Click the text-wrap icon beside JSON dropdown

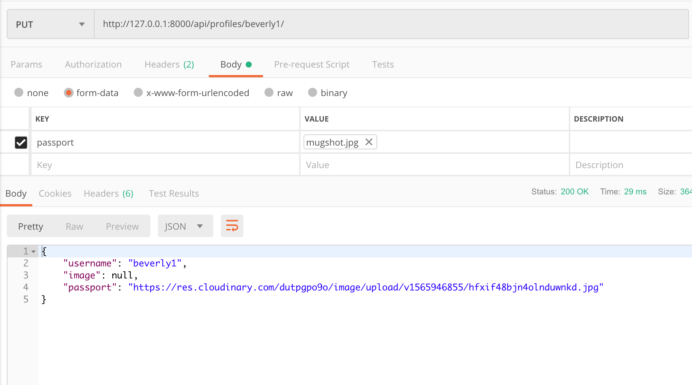click(232, 226)
